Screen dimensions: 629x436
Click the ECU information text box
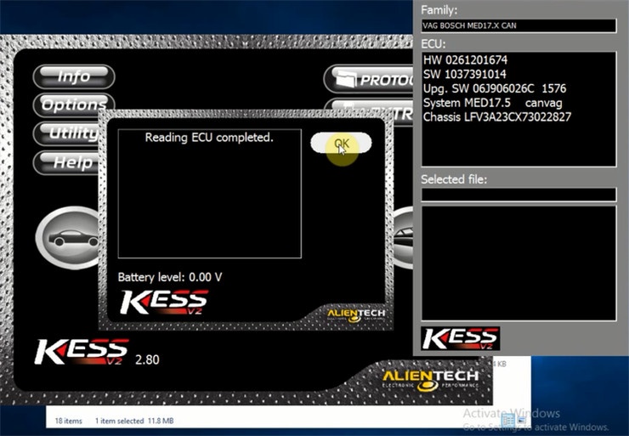pyautogui.click(x=518, y=108)
